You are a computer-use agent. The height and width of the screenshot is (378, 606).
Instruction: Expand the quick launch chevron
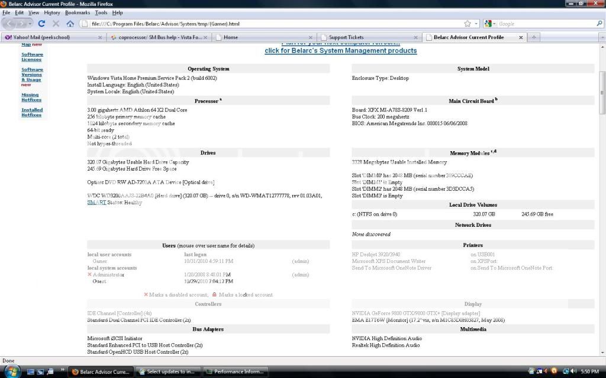click(x=62, y=370)
